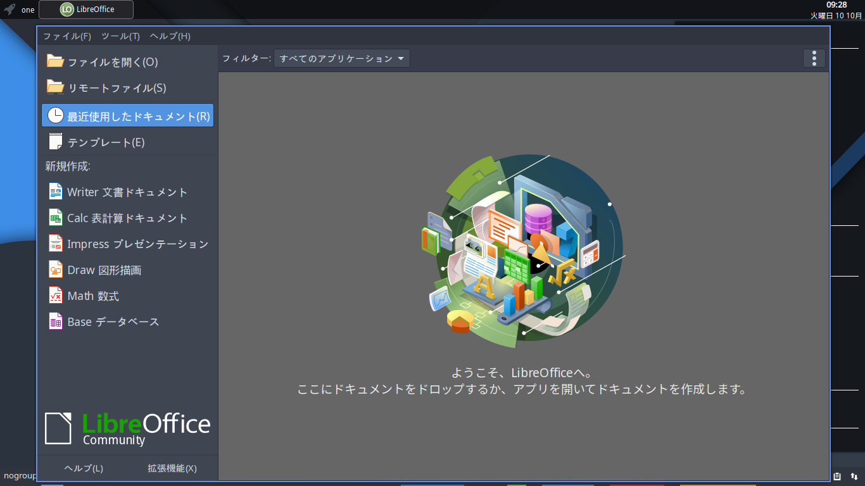Viewport: 865px width, 486px height.
Task: Click the リモートファイル(S) button label
Action: click(117, 88)
